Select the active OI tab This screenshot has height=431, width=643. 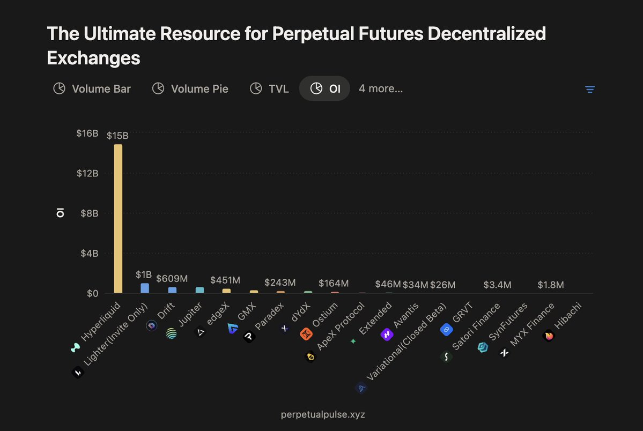tap(325, 88)
